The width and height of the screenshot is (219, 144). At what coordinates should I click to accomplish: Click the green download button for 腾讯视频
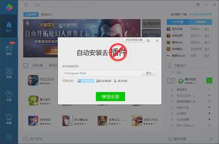pyautogui.click(x=209, y=81)
